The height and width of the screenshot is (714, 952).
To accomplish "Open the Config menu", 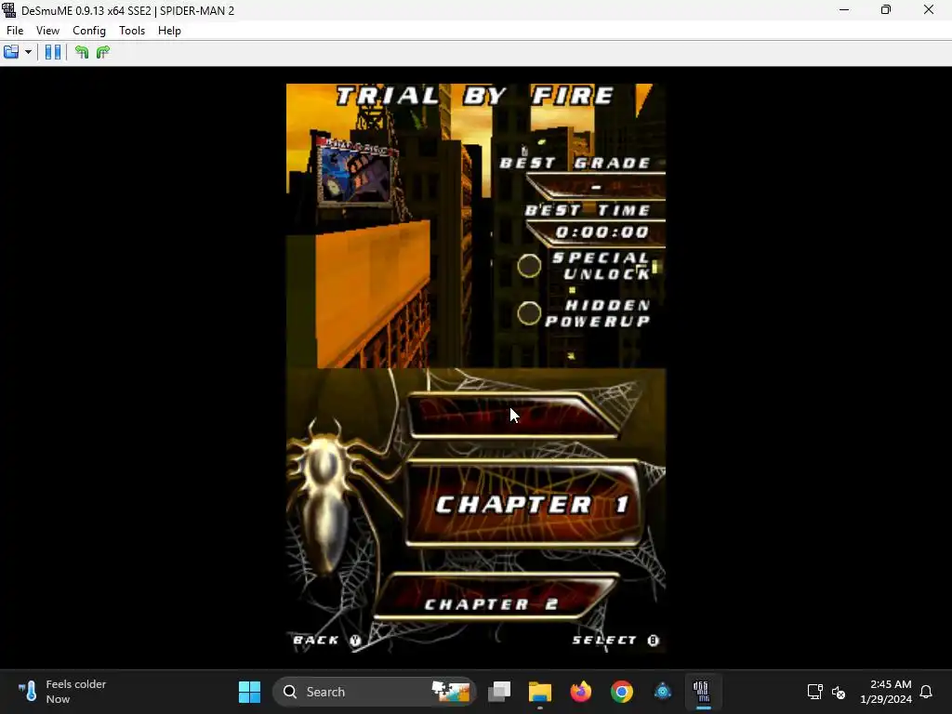I will (x=89, y=31).
